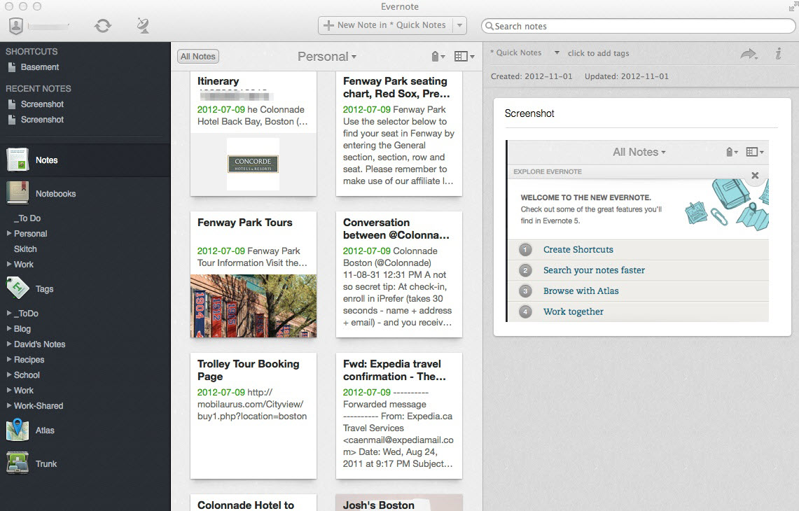Show note info with the i icon

(x=777, y=52)
